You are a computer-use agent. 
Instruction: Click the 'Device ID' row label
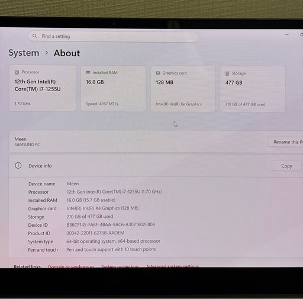pos(38,225)
